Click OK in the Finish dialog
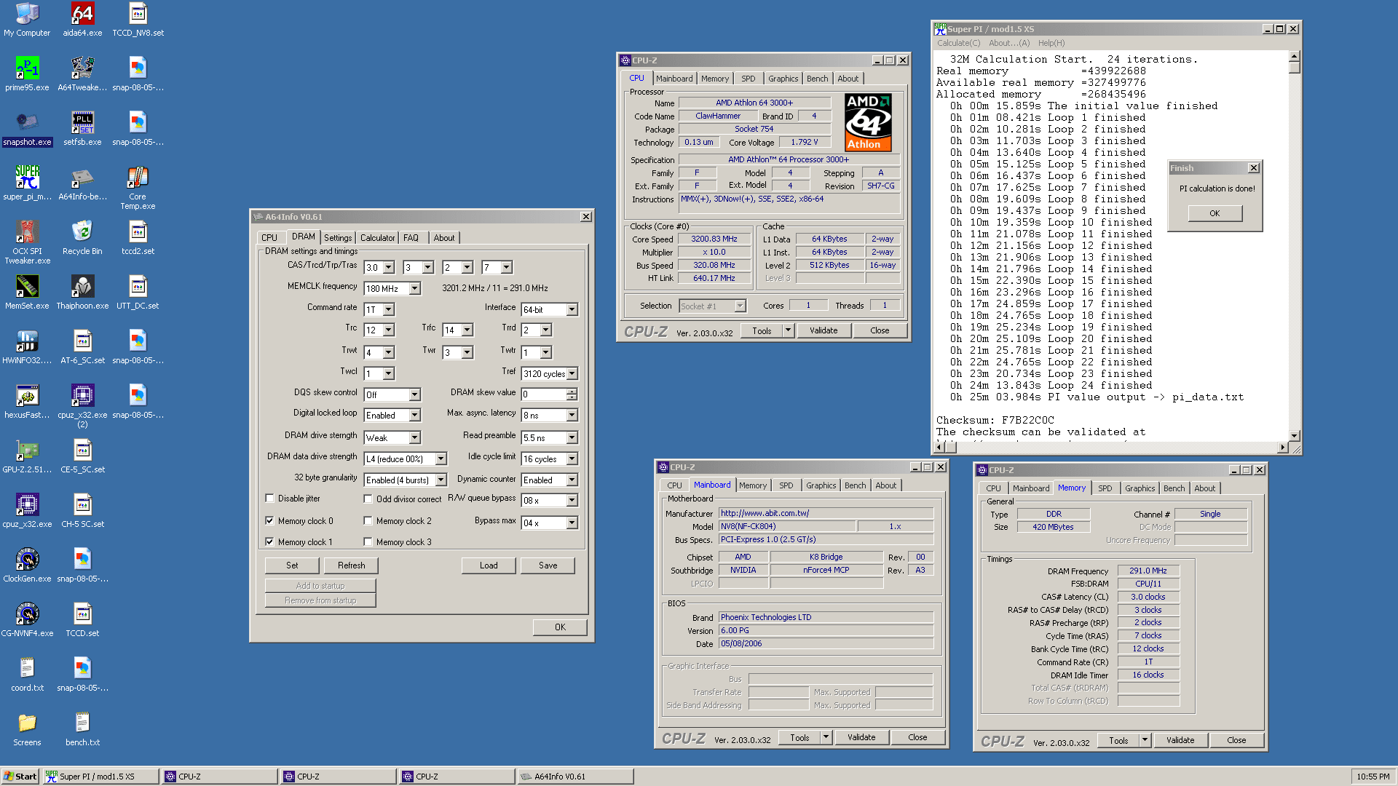Viewport: 1398px width, 786px height. click(x=1215, y=213)
